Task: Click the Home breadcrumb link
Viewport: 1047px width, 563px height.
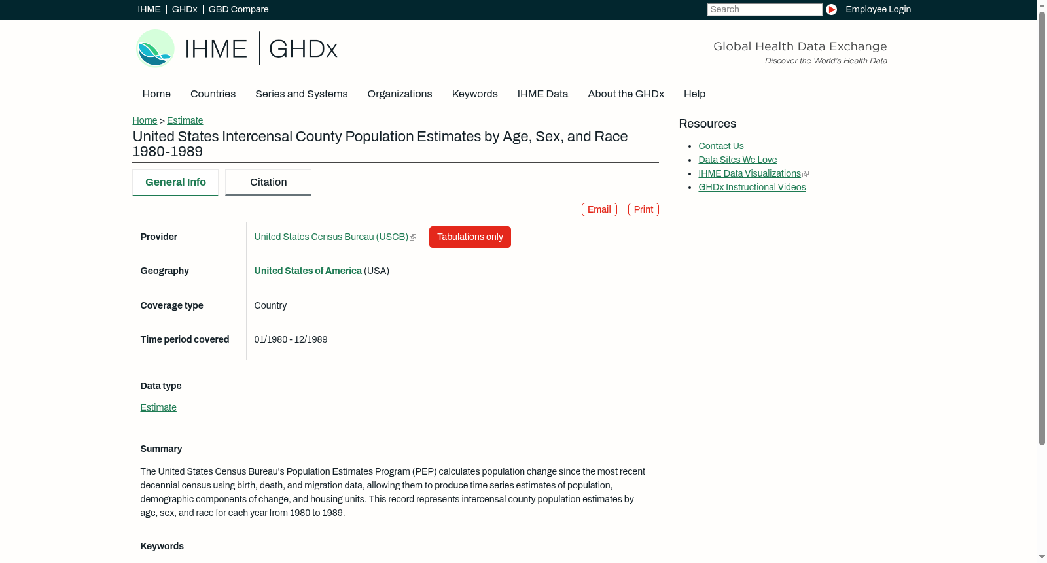Action: (x=145, y=120)
